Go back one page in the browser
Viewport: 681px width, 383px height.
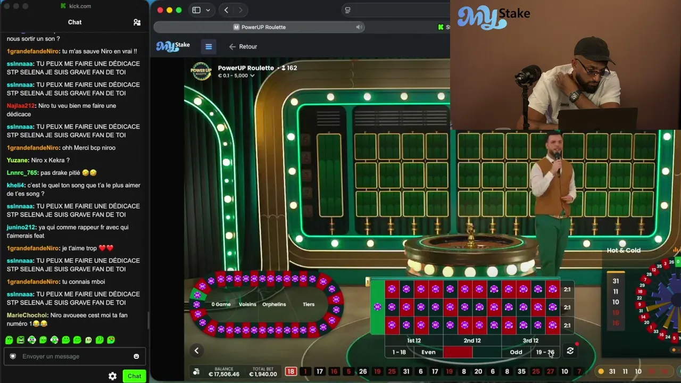[x=227, y=10]
